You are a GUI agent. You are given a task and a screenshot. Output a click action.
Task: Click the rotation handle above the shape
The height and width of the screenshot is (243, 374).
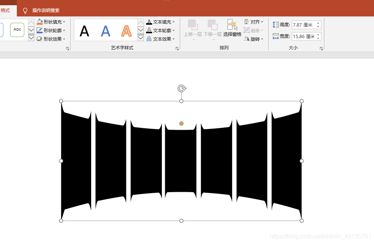click(x=182, y=88)
